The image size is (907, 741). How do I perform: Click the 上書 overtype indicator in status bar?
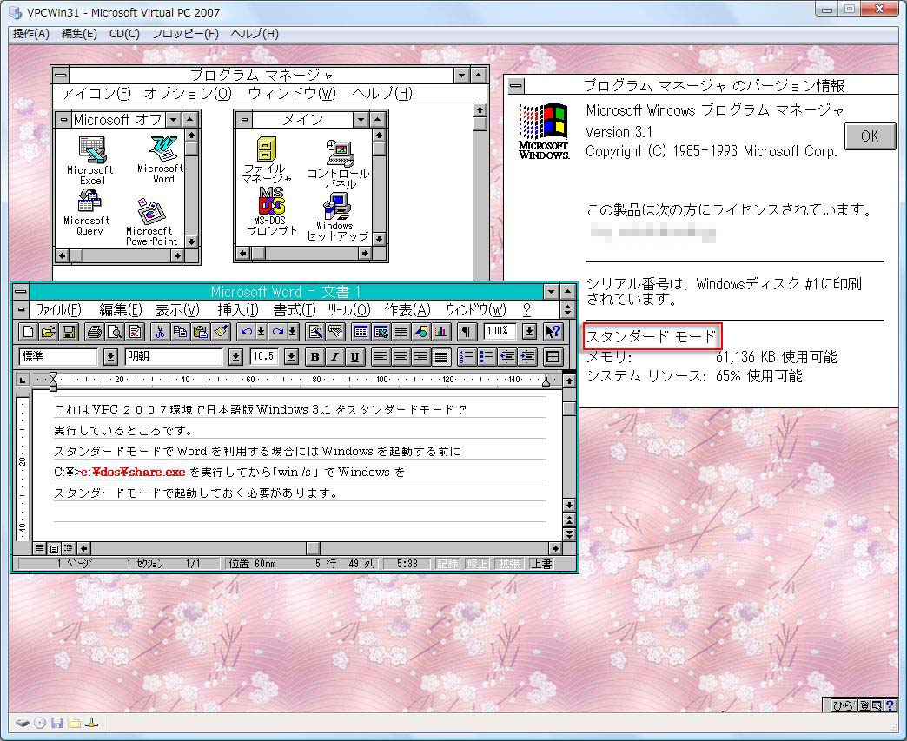[x=541, y=564]
